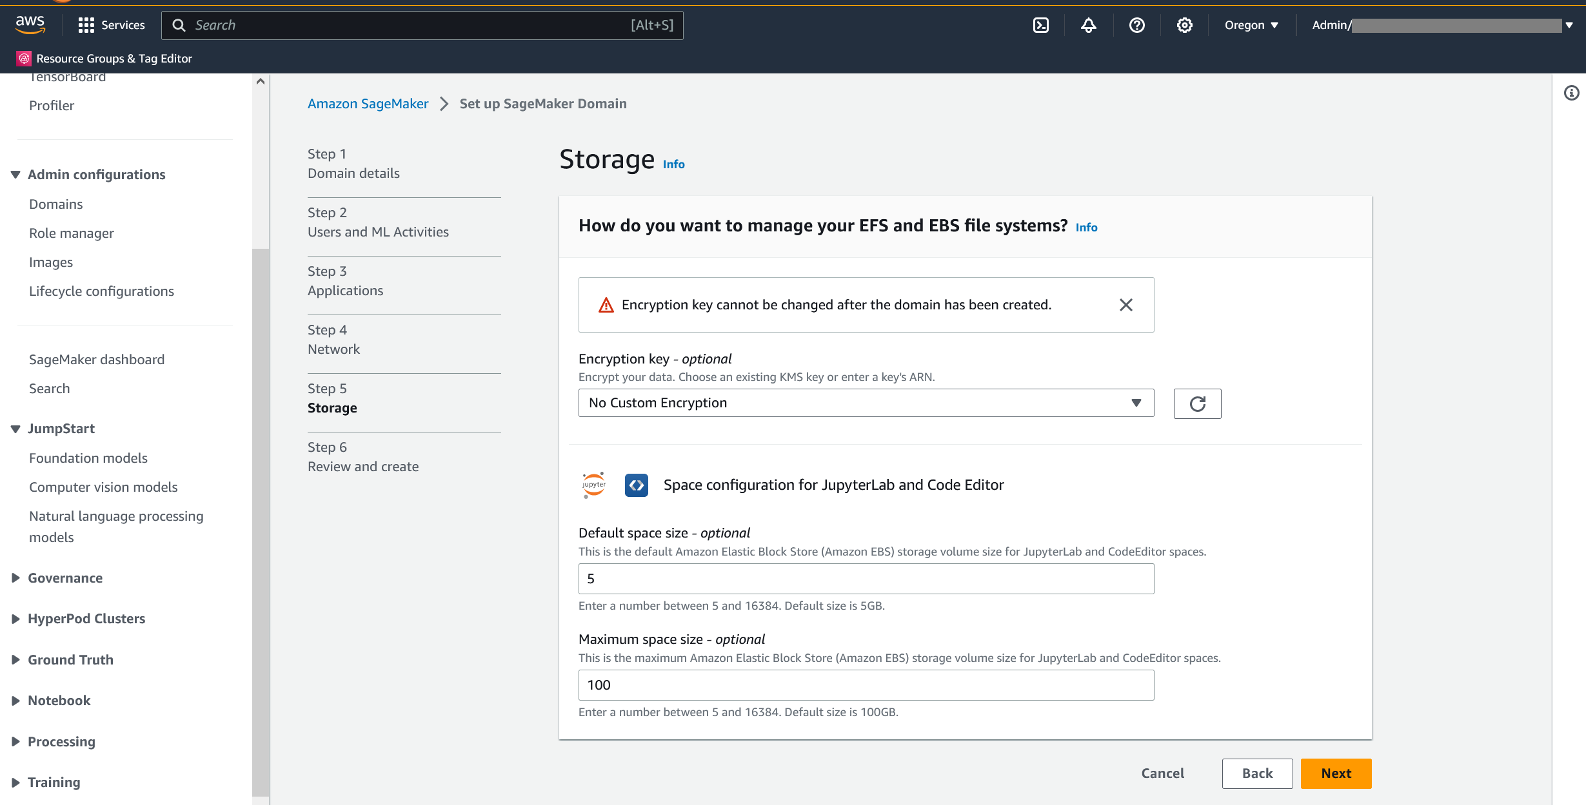Refresh the encryption key list
Viewport: 1586px width, 805px height.
click(1197, 403)
